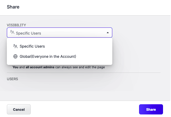Viewport: 171px width, 117px height.
Task: Click the VISIBILITY section label
Action: [17, 25]
